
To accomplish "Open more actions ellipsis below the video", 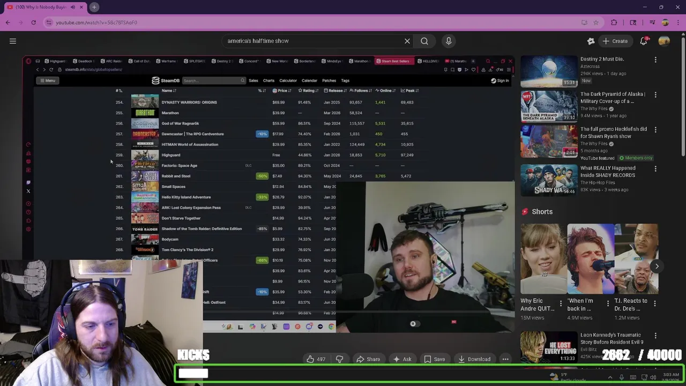I will (505, 359).
